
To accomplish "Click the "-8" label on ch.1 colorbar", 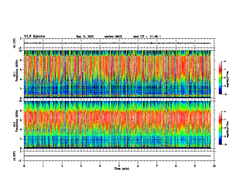I will pos(225,78).
